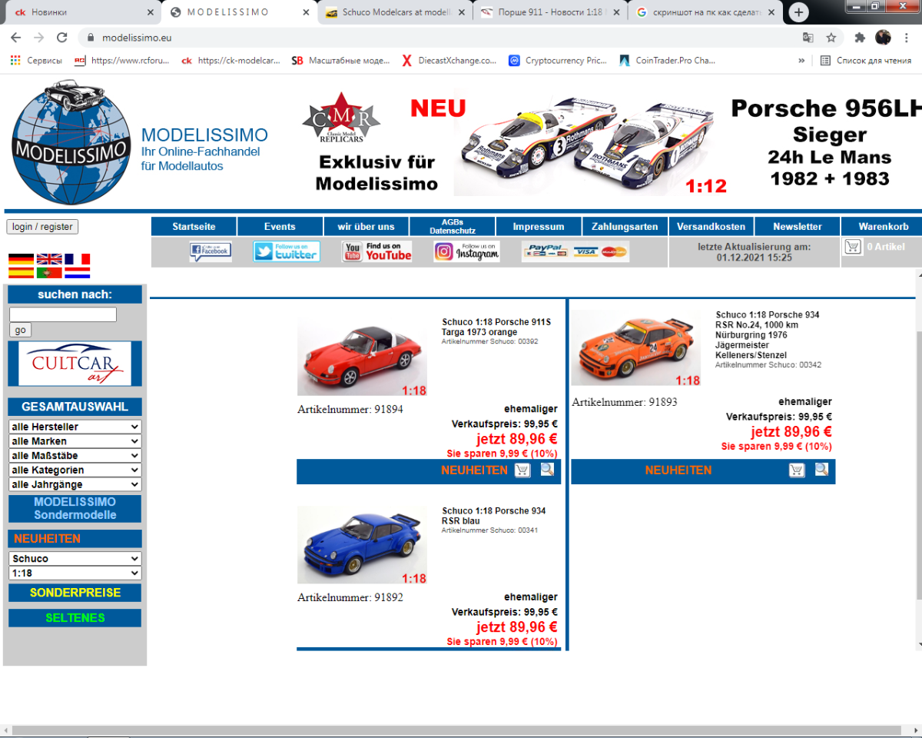
Task: Click the Cultcar art banner
Action: (x=75, y=364)
